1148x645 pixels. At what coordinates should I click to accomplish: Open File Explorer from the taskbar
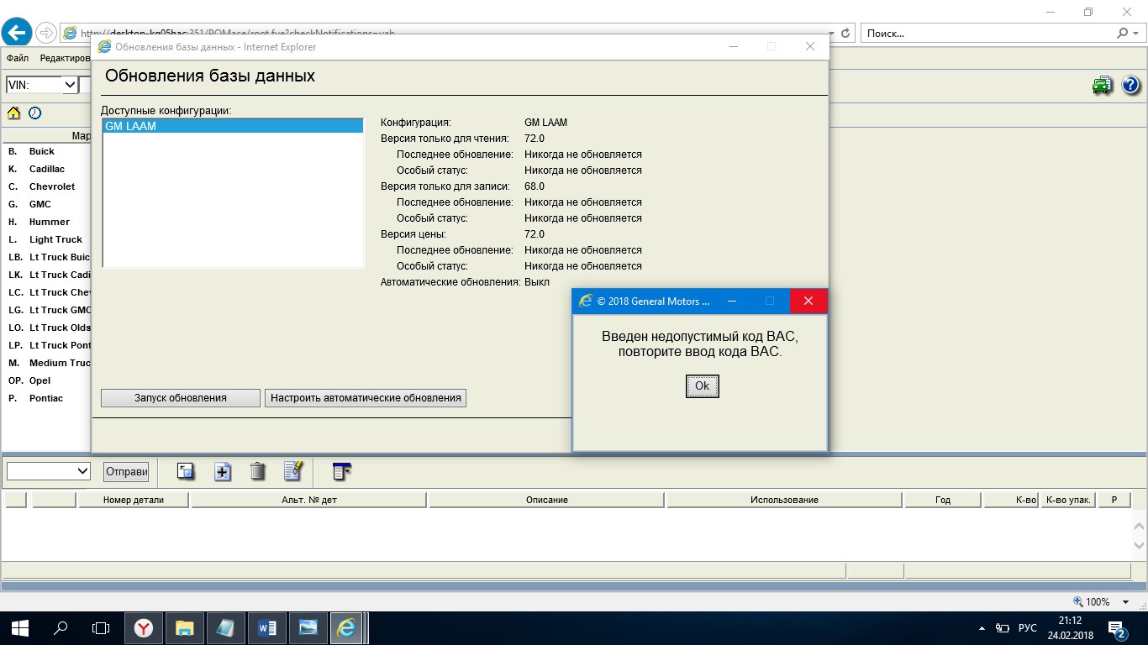pyautogui.click(x=185, y=627)
